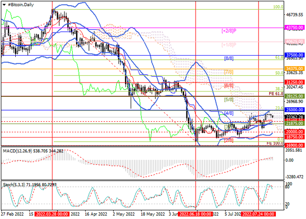Select the [6/8] red level label
Viewport: 306px width, 219px height.
[229, 85]
